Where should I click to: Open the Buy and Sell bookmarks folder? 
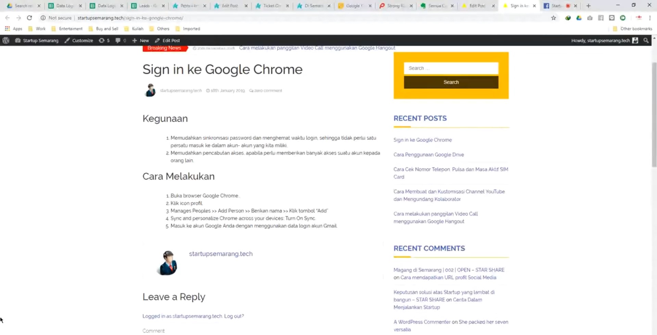tap(103, 29)
